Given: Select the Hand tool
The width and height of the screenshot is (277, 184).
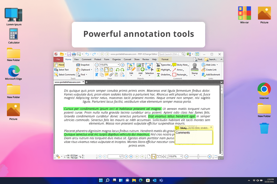Looking at the screenshot, I should click(x=59, y=65).
